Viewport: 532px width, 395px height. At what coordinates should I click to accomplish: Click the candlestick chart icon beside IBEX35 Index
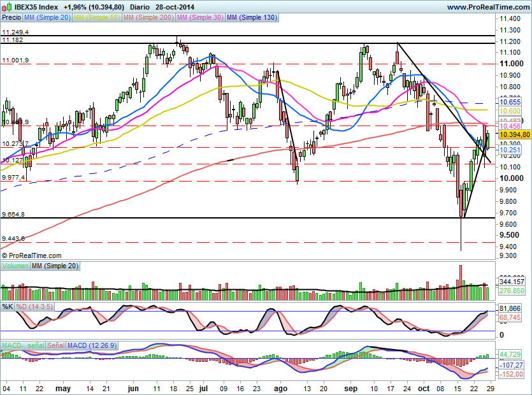coord(7,6)
